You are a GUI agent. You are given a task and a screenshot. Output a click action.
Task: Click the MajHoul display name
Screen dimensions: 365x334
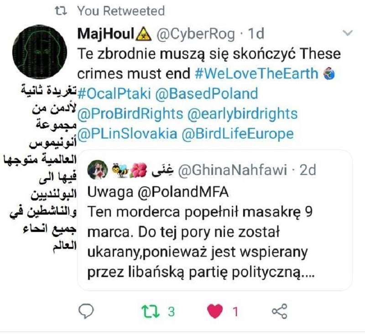point(106,34)
